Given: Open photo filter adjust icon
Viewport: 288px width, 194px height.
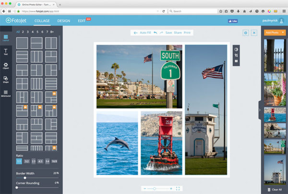Looking at the screenshot, I should point(236,49).
